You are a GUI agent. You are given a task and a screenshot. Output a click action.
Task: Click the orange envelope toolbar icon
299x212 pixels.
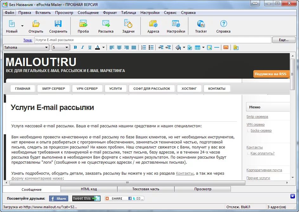tap(226, 47)
